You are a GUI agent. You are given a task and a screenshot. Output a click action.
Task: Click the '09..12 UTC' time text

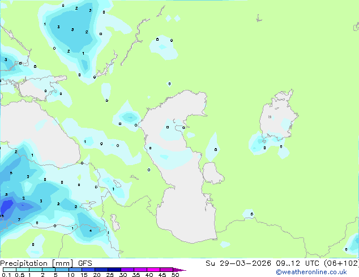coord(297,263)
